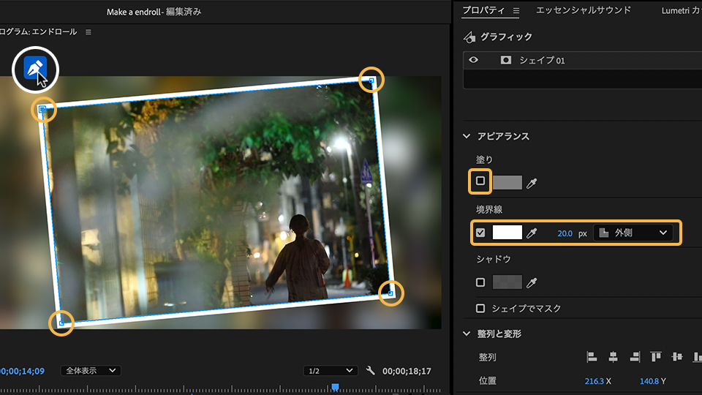Open the 1/2 playback resolution dropdown
The image size is (702, 395).
pos(331,371)
